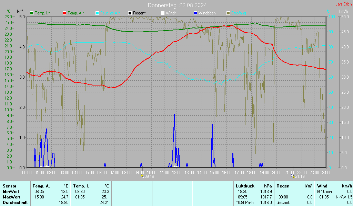Image resolution: width=353 pixels, height=206 pixels.
Task: Click the 'Wind' column header in the table
Action: click(322, 186)
